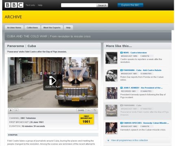Click View all programmes in this collection

pos(129,140)
